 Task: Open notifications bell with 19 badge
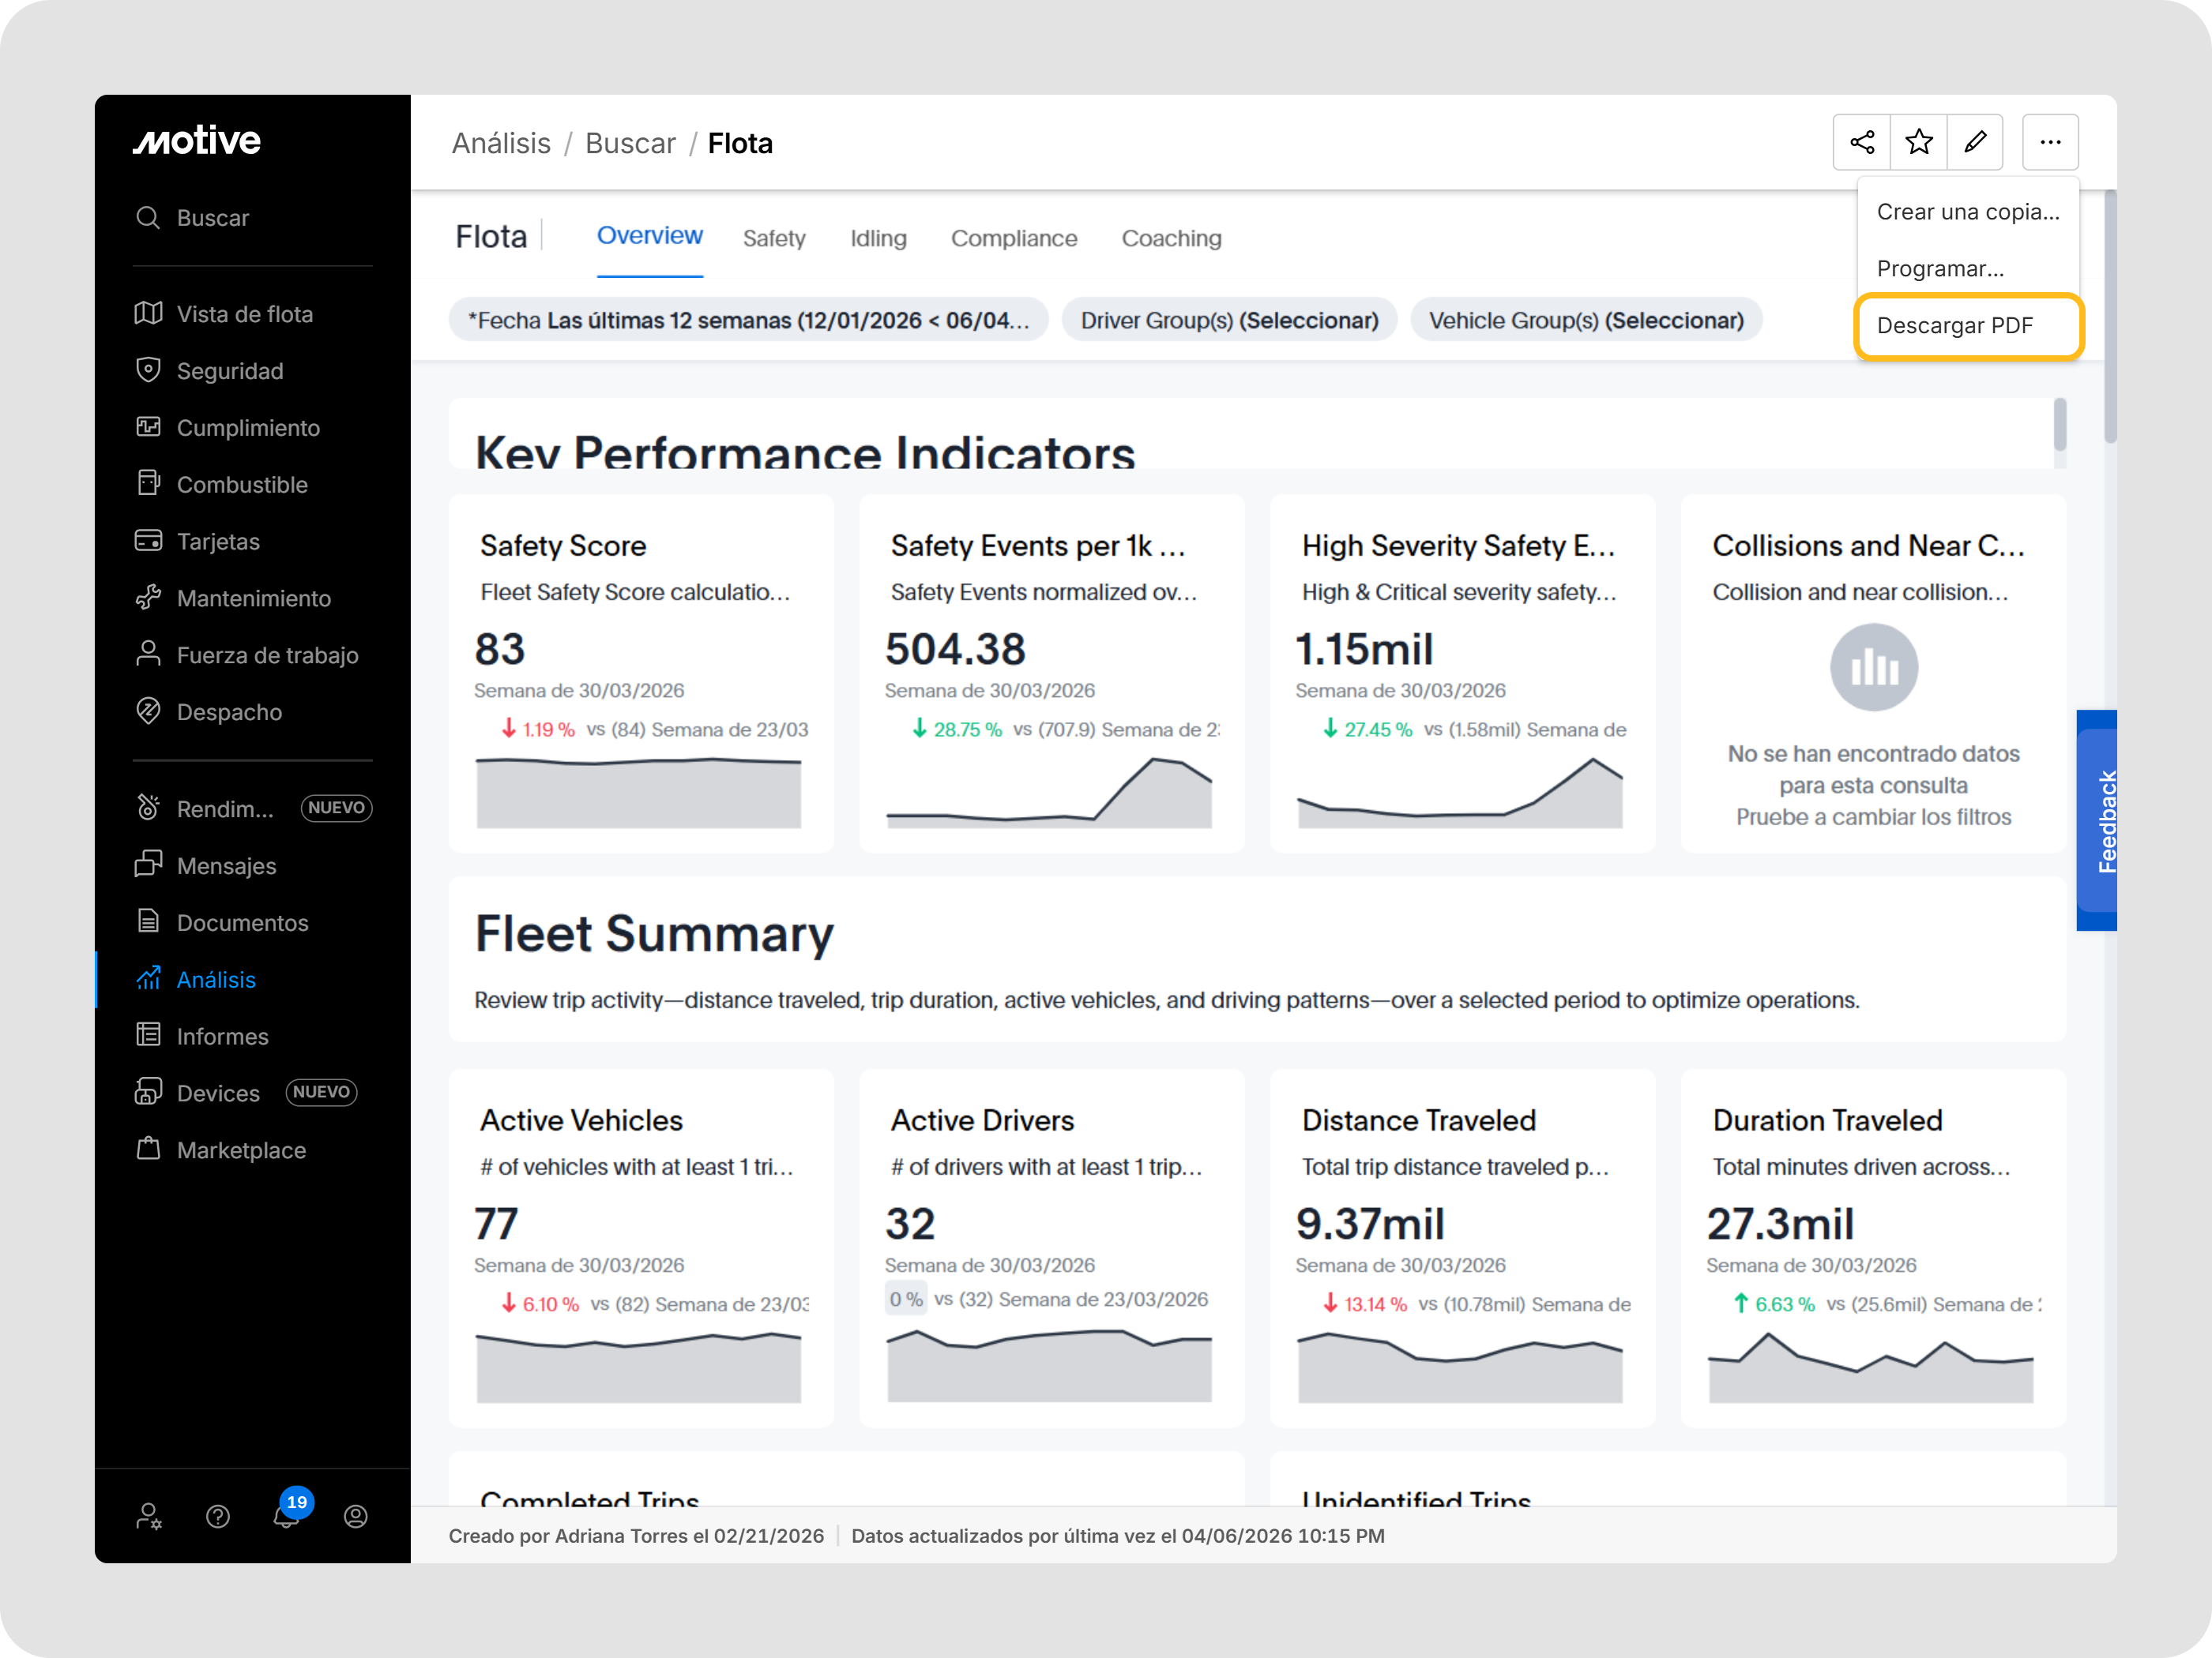coord(287,1515)
